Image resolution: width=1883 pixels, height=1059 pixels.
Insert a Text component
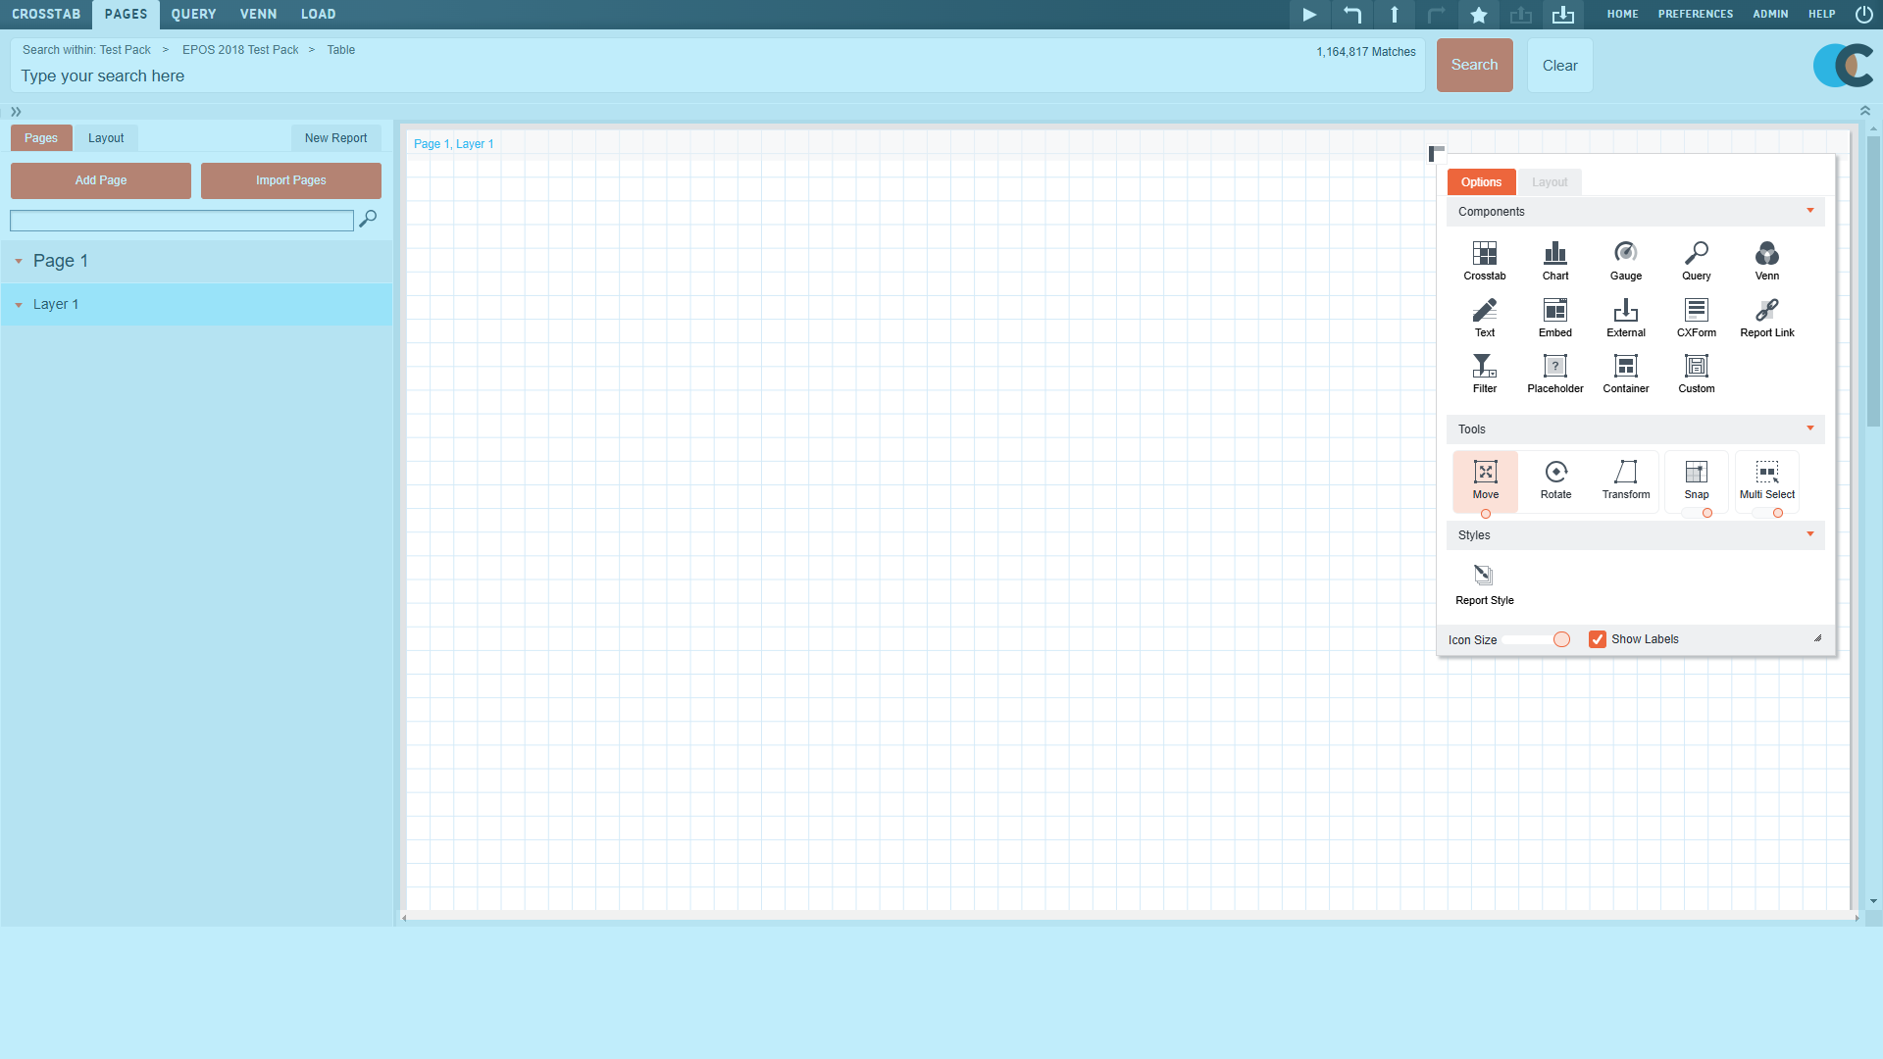[x=1484, y=315]
